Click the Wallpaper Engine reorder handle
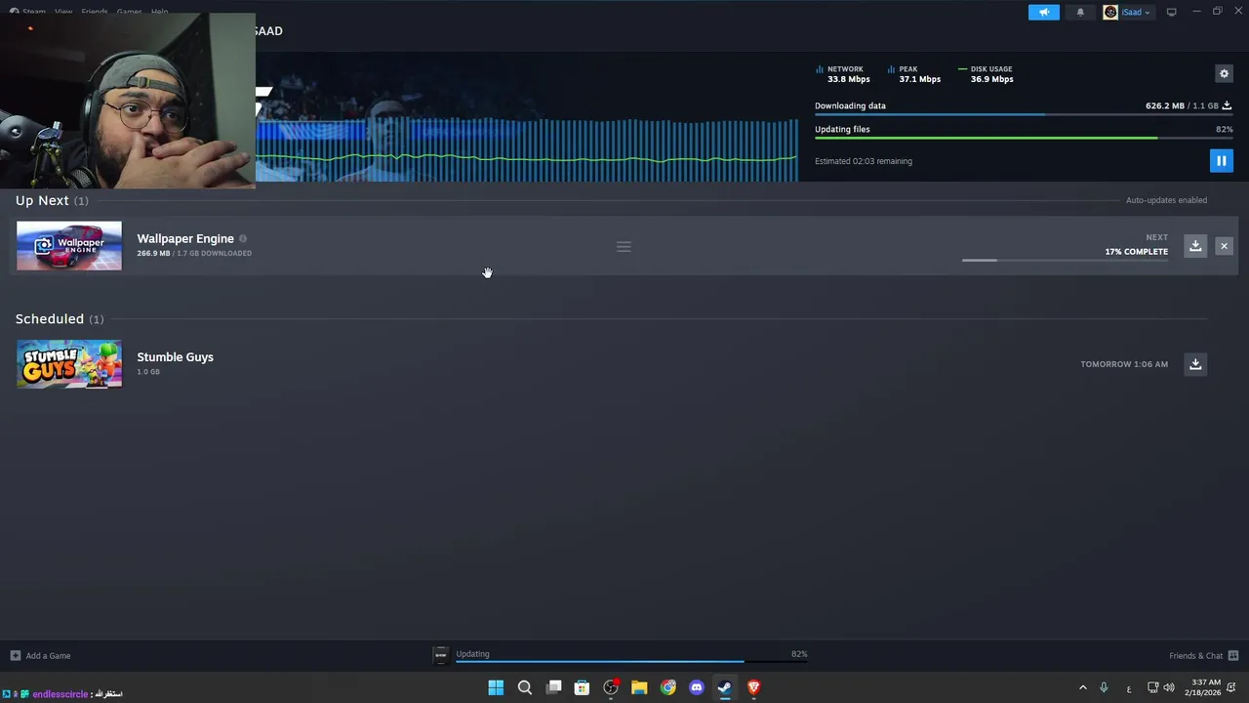1249x703 pixels. (x=624, y=246)
